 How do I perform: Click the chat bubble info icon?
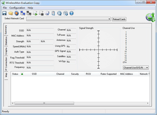[65, 13]
